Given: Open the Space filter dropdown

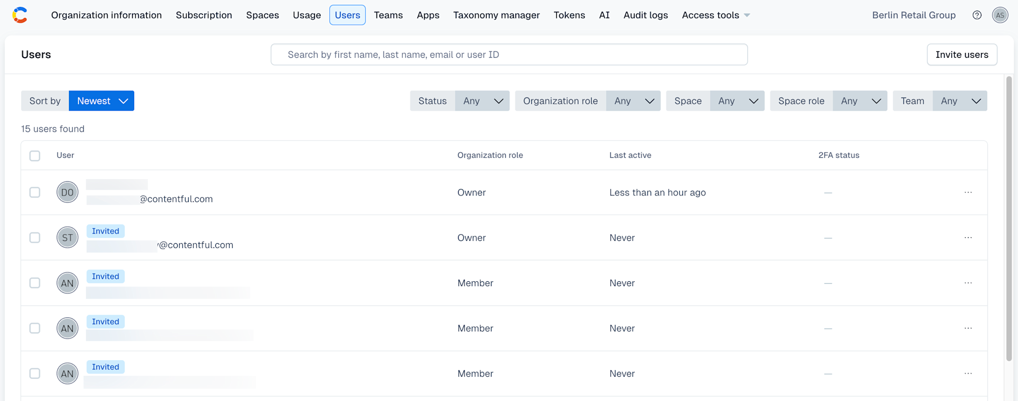Looking at the screenshot, I should pyautogui.click(x=737, y=101).
